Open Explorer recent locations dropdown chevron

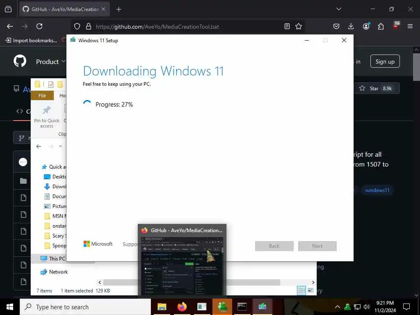(61, 146)
